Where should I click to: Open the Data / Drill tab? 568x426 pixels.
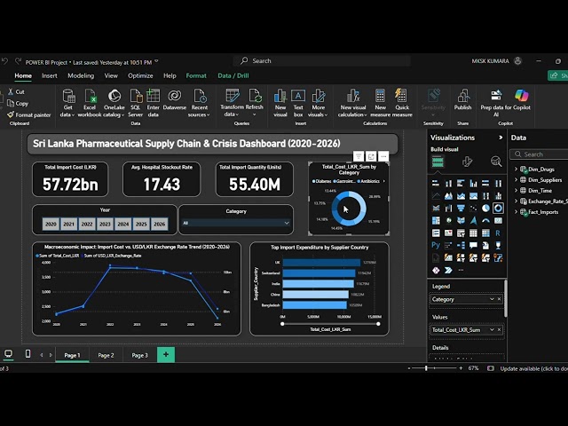click(x=233, y=75)
